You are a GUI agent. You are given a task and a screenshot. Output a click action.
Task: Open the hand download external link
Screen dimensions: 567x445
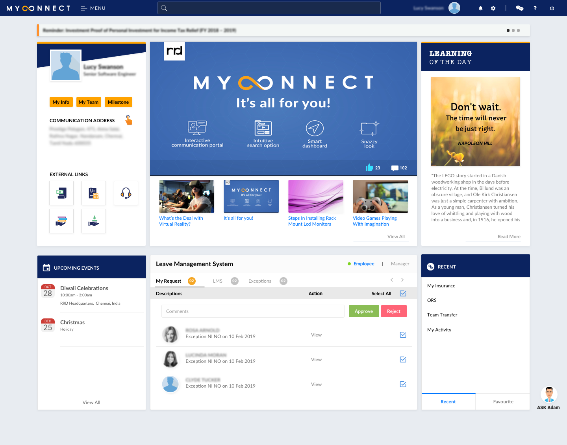(x=94, y=221)
